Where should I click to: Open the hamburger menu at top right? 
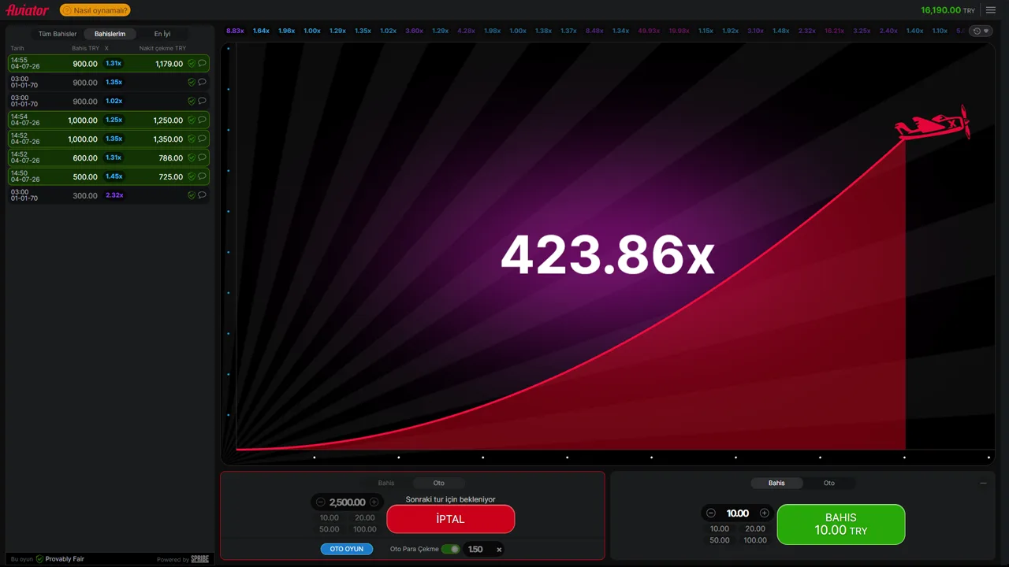(991, 10)
